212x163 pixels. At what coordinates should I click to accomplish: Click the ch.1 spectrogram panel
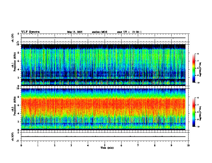[x=103, y=65]
